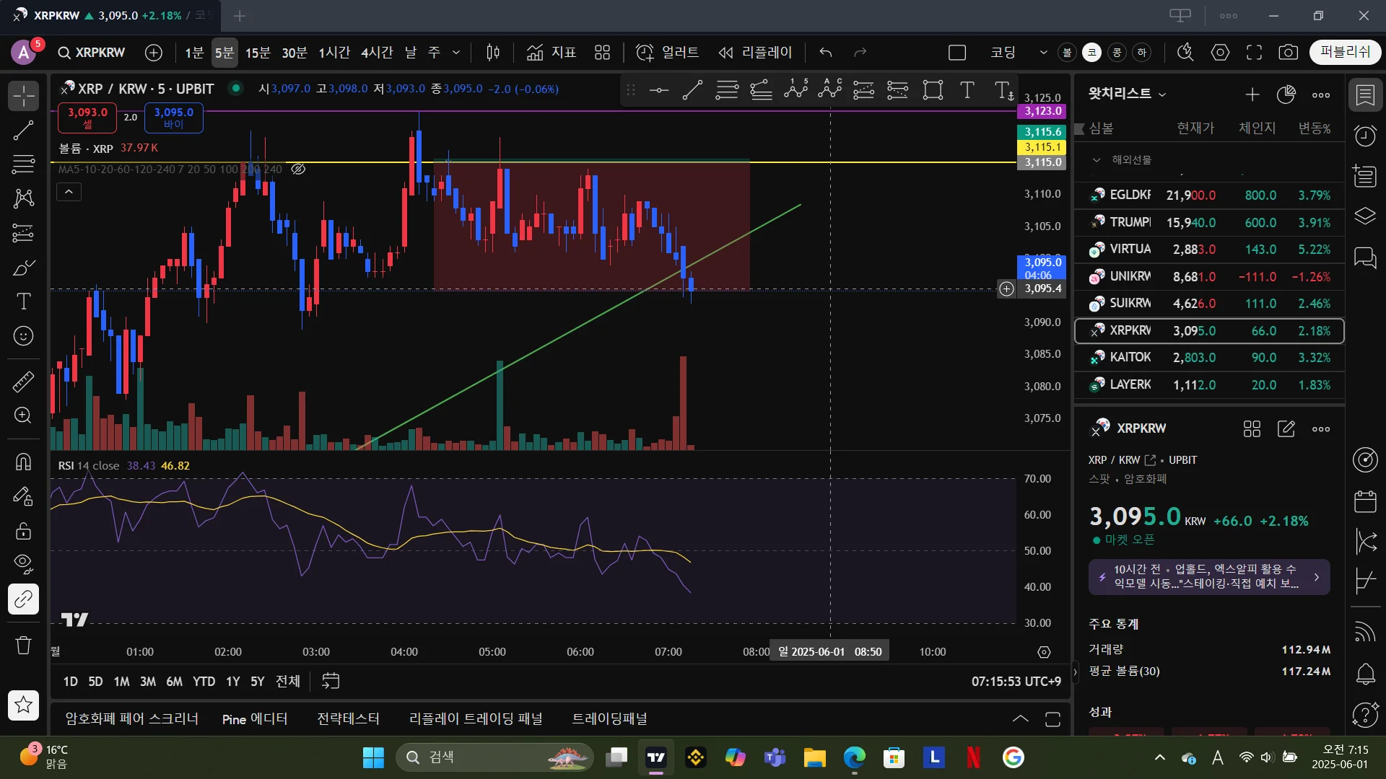
Task: Select the trend line drawing tool
Action: coord(23,131)
